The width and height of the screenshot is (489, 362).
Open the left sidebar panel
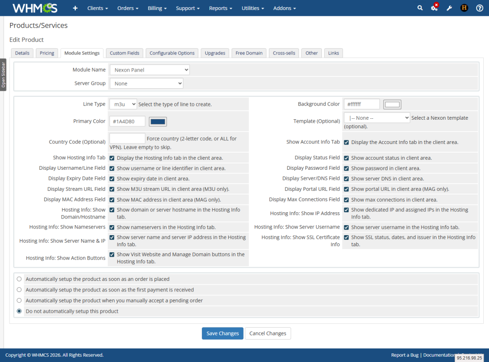[4, 74]
